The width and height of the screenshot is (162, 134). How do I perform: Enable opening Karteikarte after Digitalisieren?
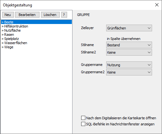(83, 118)
